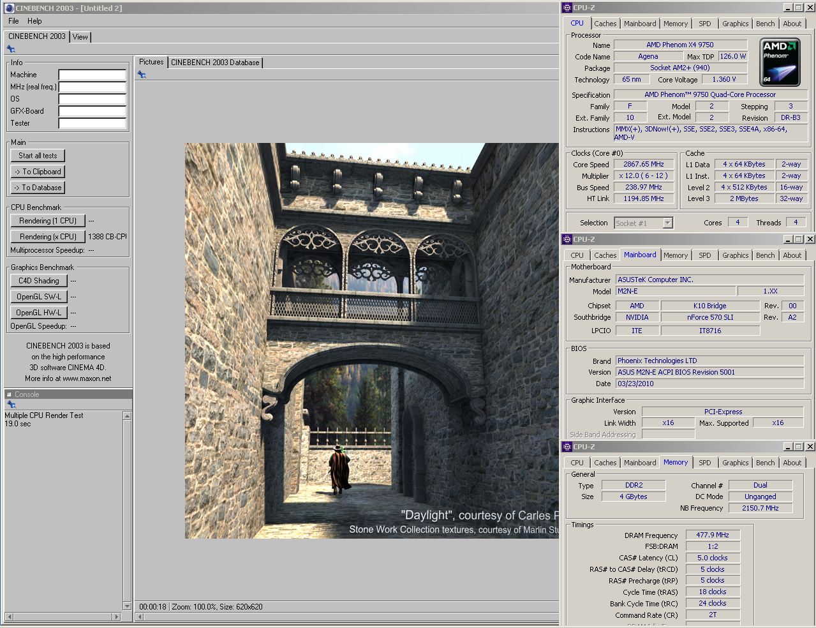Click the NB Frequency 2150.7 MHz value
The height and width of the screenshot is (628, 816).
click(x=760, y=508)
